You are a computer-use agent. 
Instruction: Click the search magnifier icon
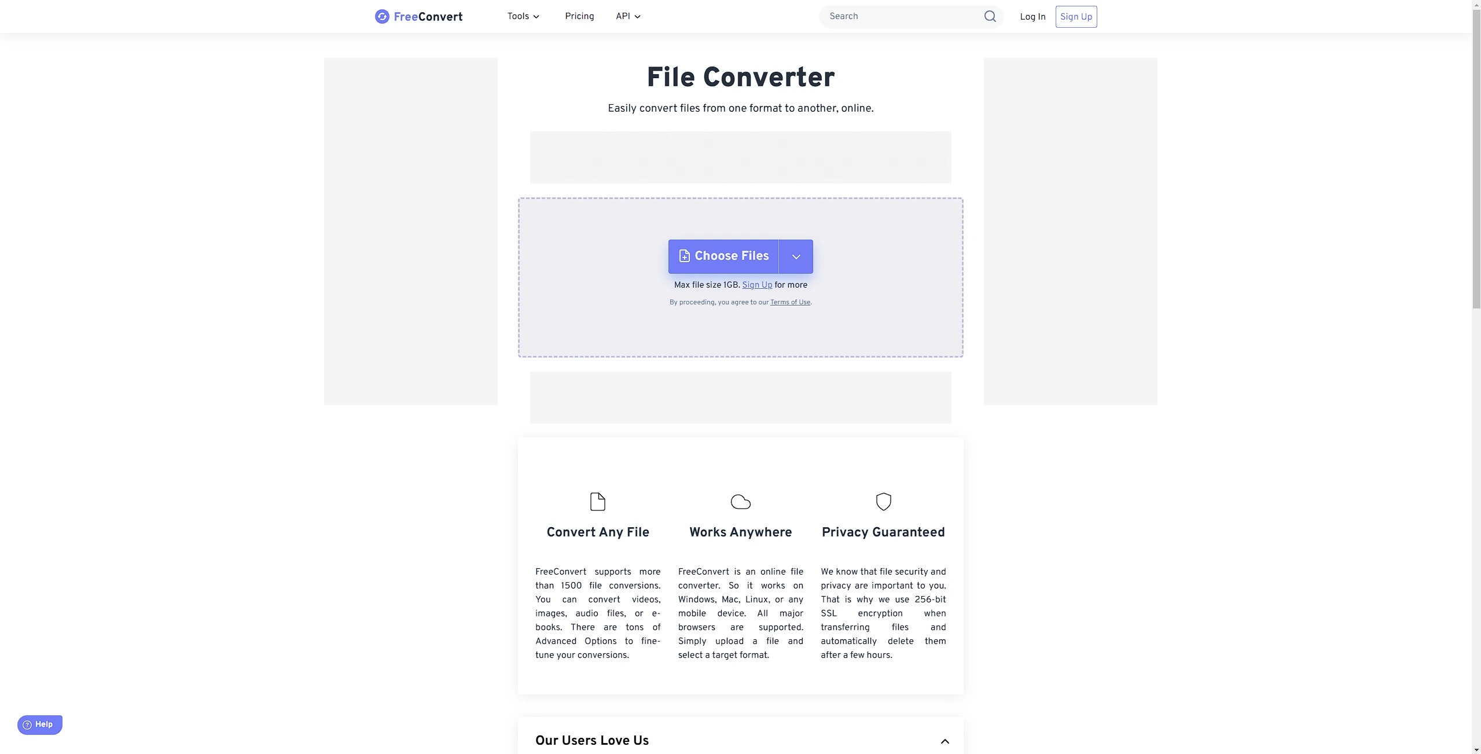point(990,16)
